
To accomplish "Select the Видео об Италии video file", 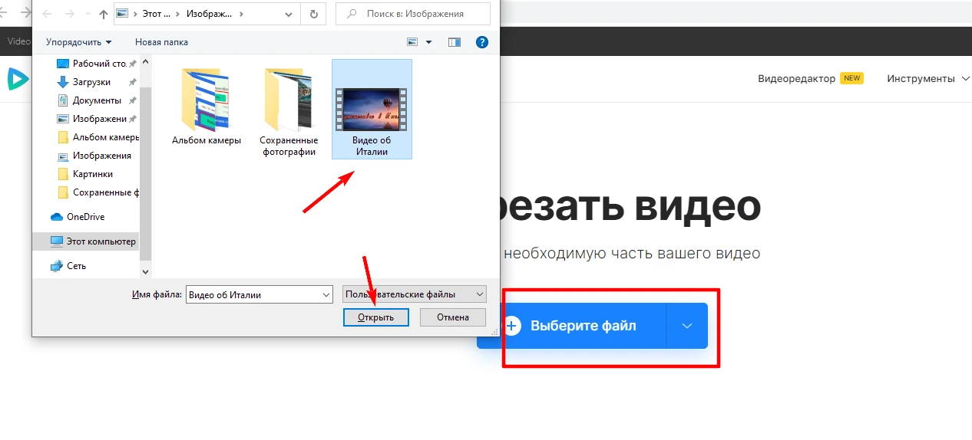I will click(372, 109).
